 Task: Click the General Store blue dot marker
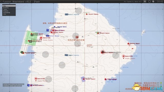click(55, 27)
